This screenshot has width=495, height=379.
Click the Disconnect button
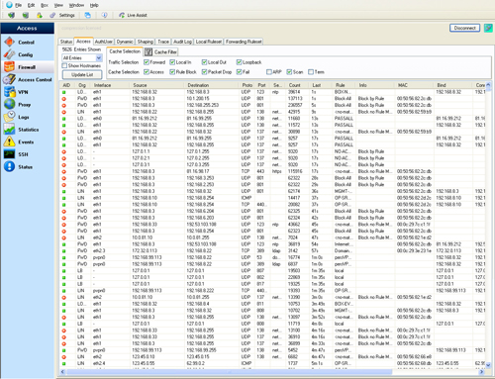pos(464,28)
